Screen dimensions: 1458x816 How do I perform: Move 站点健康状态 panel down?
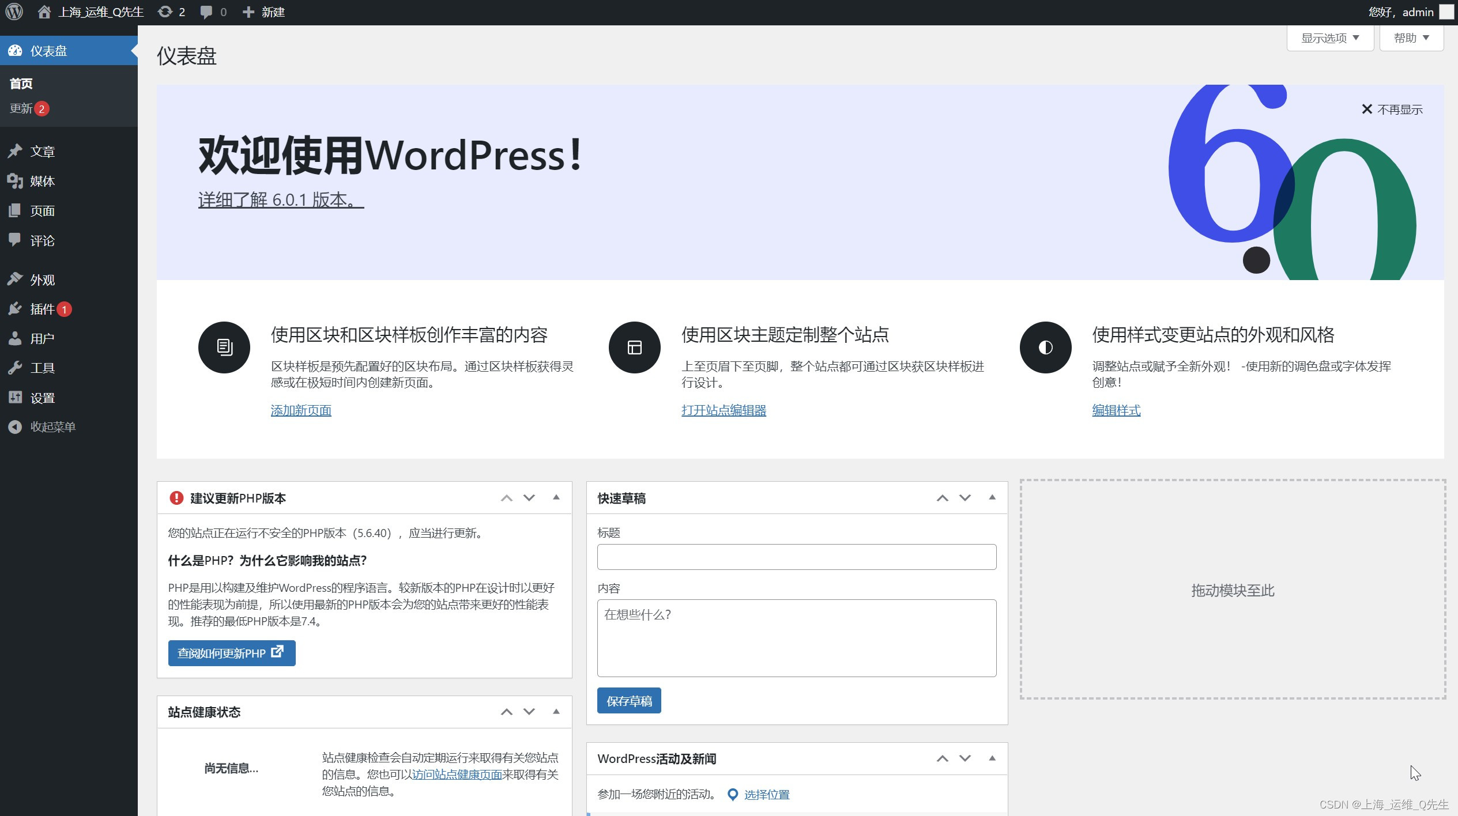tap(529, 712)
